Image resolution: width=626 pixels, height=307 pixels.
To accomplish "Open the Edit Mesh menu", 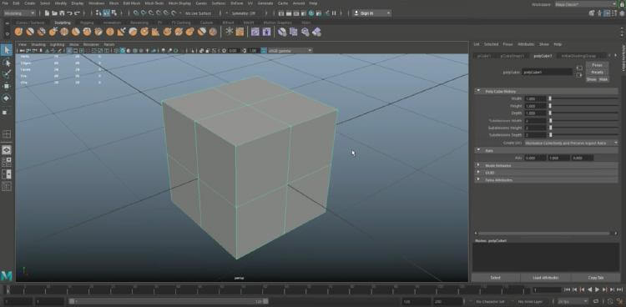I will 131,3.
